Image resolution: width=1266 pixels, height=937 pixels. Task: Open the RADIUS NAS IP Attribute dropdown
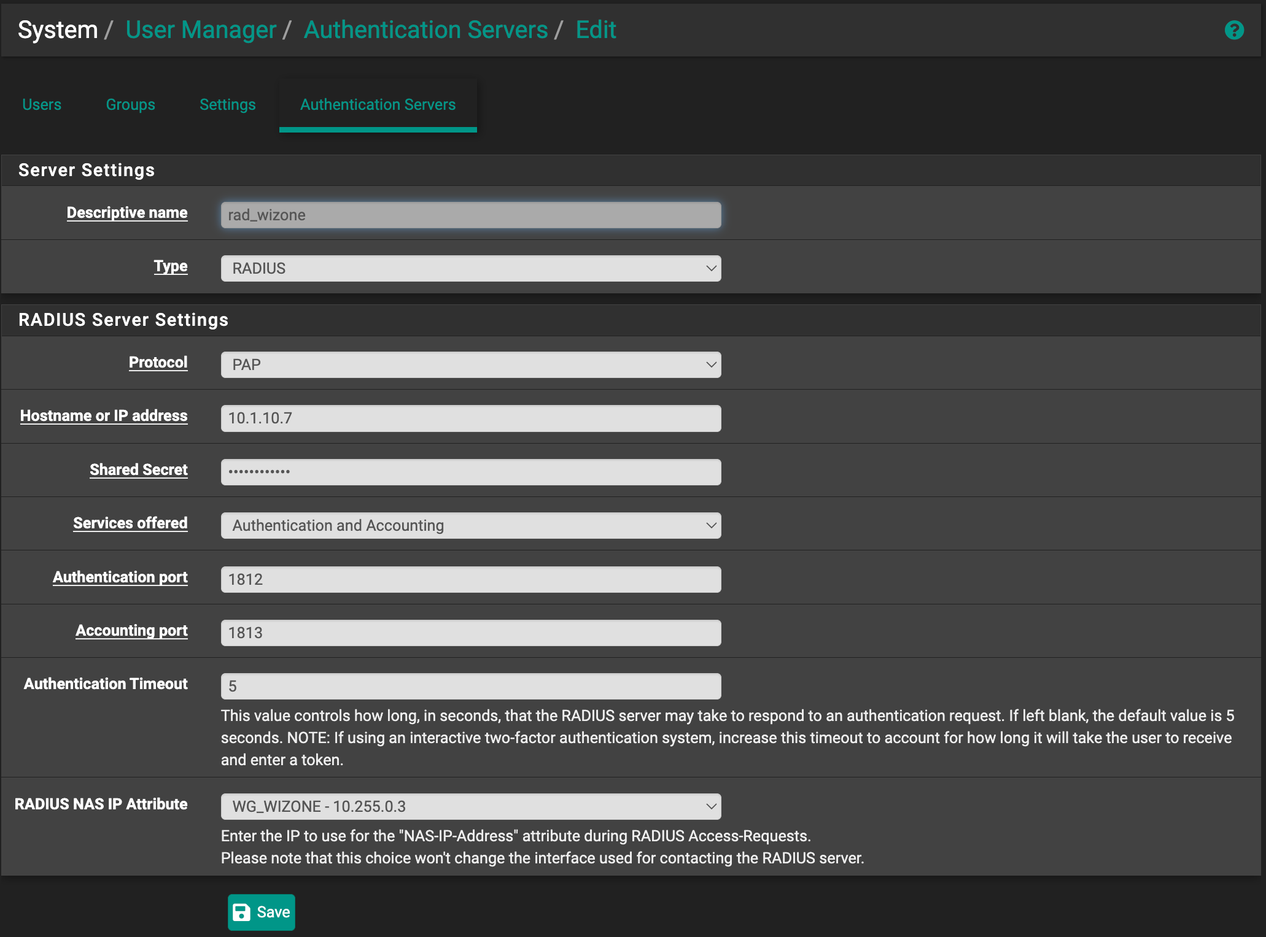pos(470,806)
